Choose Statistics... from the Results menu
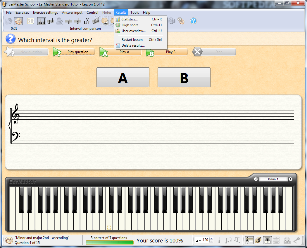This screenshot has height=248, width=307. (141, 19)
